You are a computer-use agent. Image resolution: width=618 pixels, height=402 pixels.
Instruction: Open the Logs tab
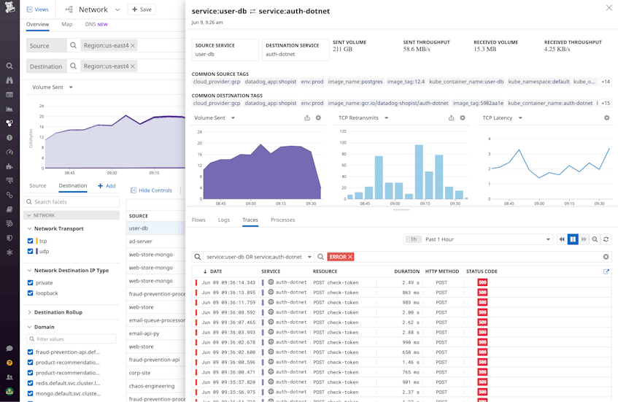(x=224, y=220)
